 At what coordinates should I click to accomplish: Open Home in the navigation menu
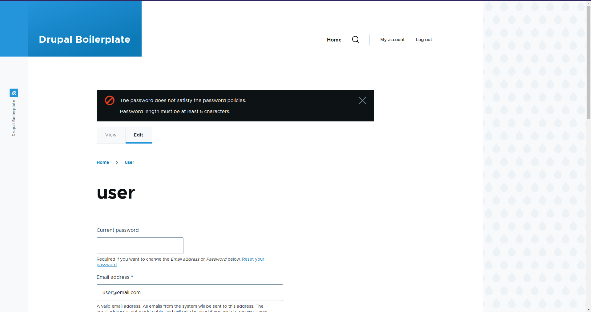334,40
